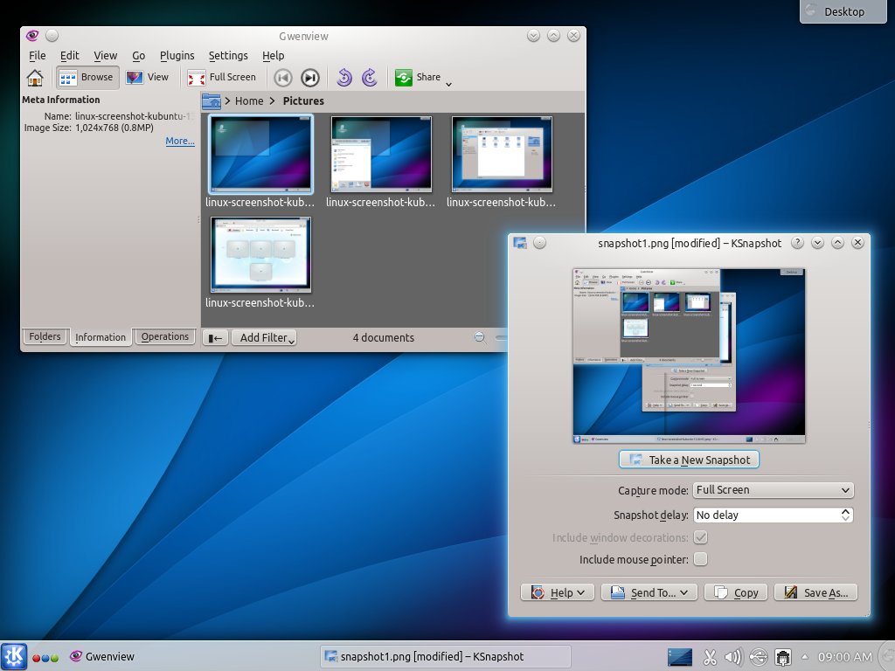
Task: Open the volume control in system tray
Action: pos(733,656)
